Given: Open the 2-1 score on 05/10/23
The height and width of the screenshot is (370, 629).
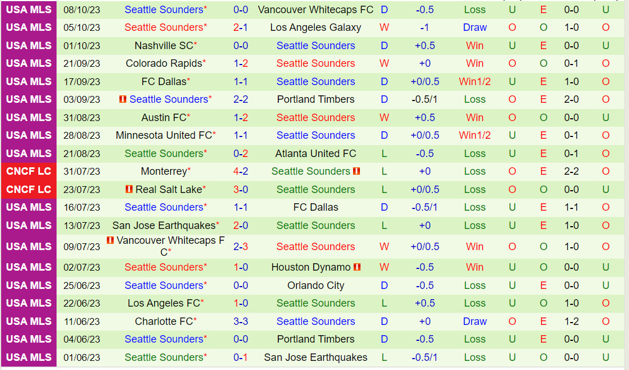Looking at the screenshot, I should (241, 27).
